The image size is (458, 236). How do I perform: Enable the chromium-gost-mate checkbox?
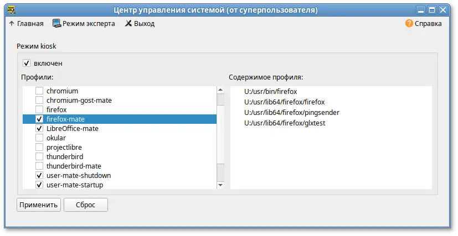(x=39, y=100)
